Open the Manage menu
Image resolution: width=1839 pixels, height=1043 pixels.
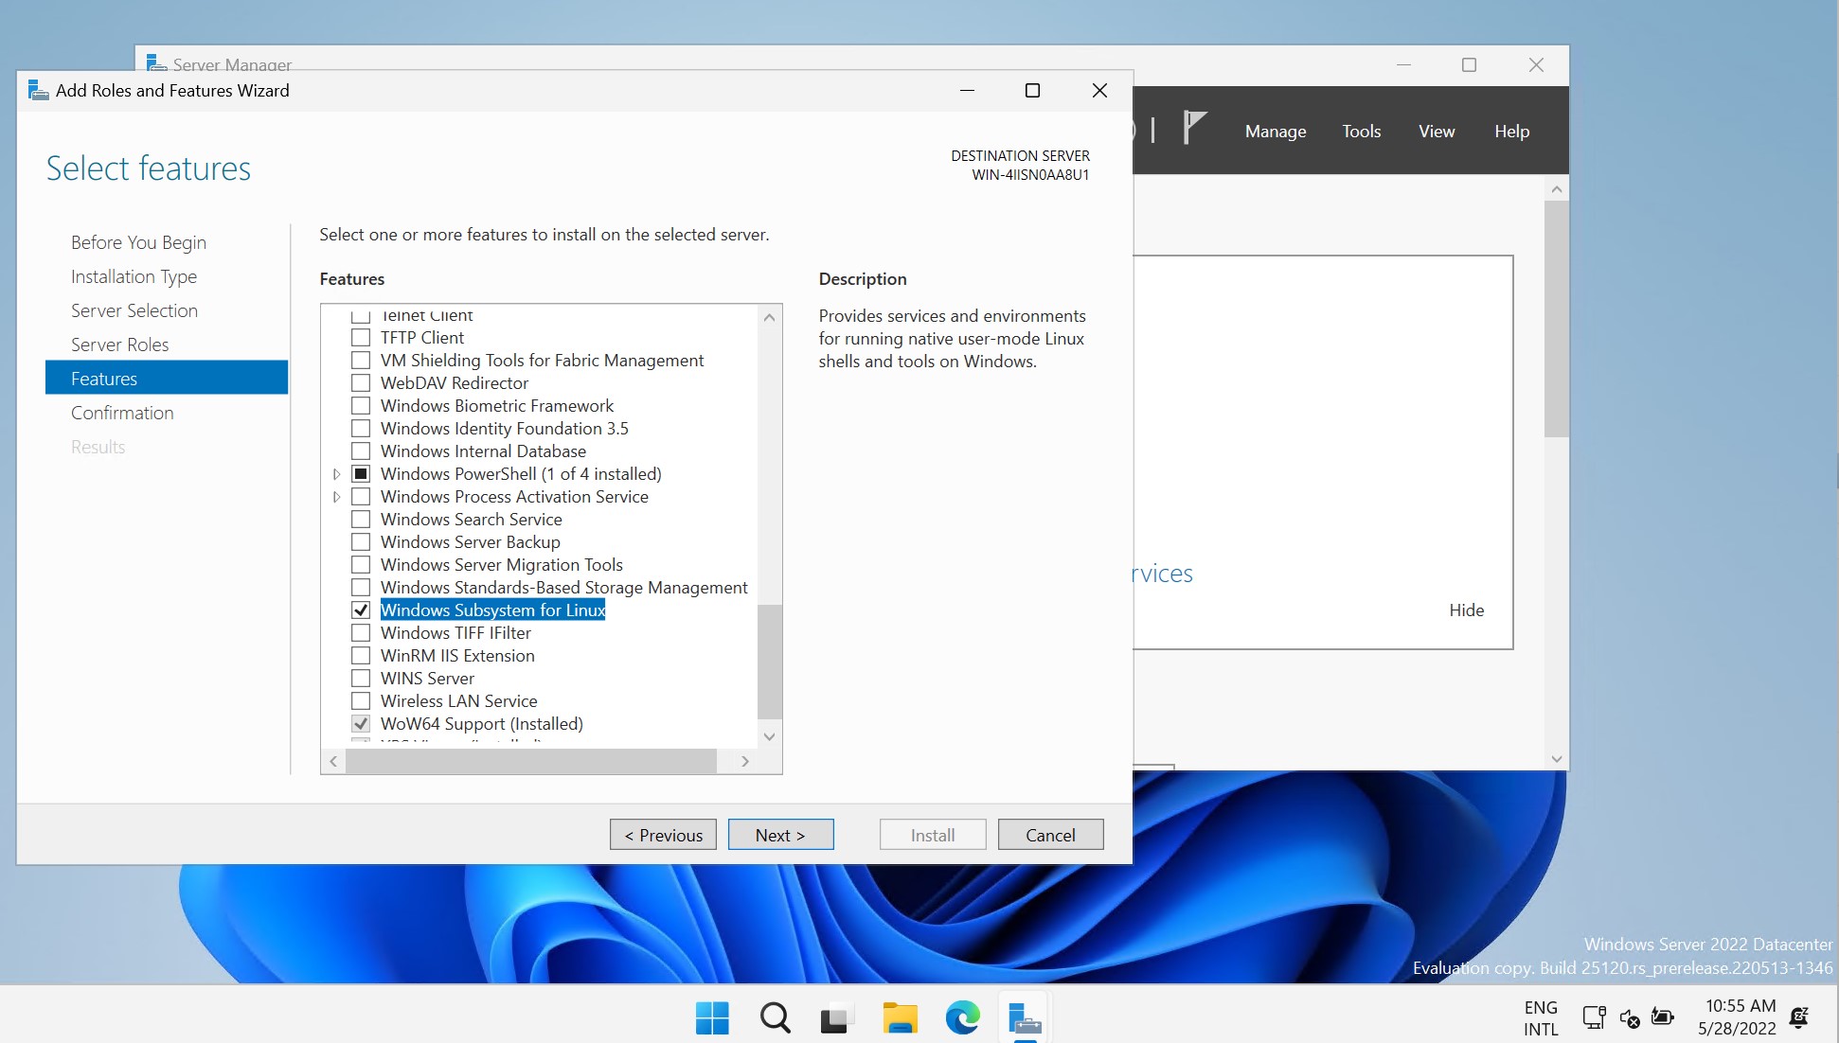pos(1276,132)
